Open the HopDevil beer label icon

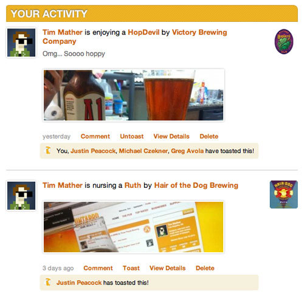point(284,41)
